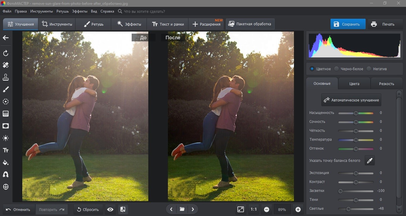The width and height of the screenshot is (406, 216).
Task: Click the zoom out minus button
Action: 267,209
